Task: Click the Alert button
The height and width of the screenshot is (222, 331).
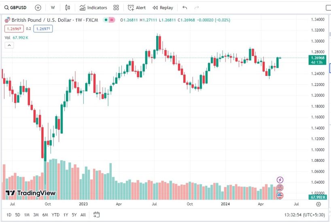Action: coord(137,8)
